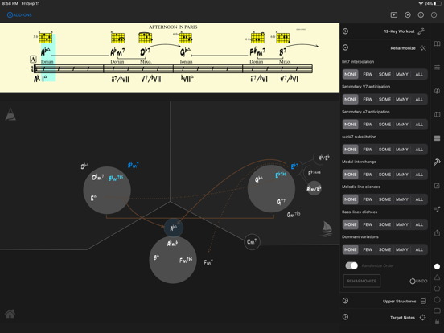This screenshot has height=333, width=444.
Task: Open the video player icon in the top bar
Action: tap(394, 14)
